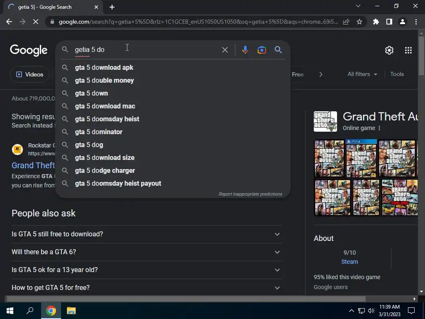425x319 pixels.
Task: Select suggestion gta 5 double money
Action: pos(173,80)
